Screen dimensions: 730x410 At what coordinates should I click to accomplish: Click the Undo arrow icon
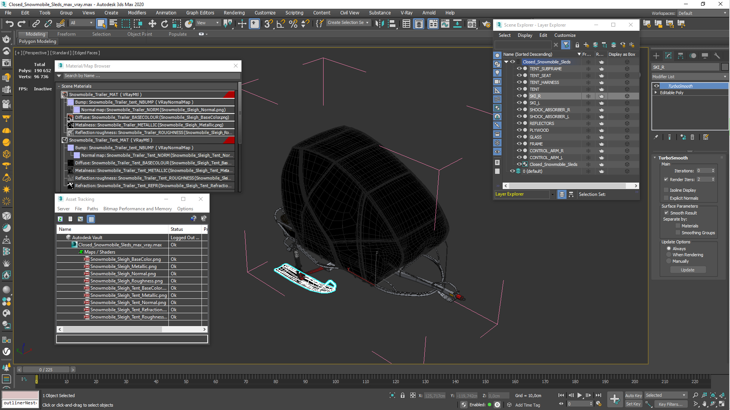coord(9,24)
